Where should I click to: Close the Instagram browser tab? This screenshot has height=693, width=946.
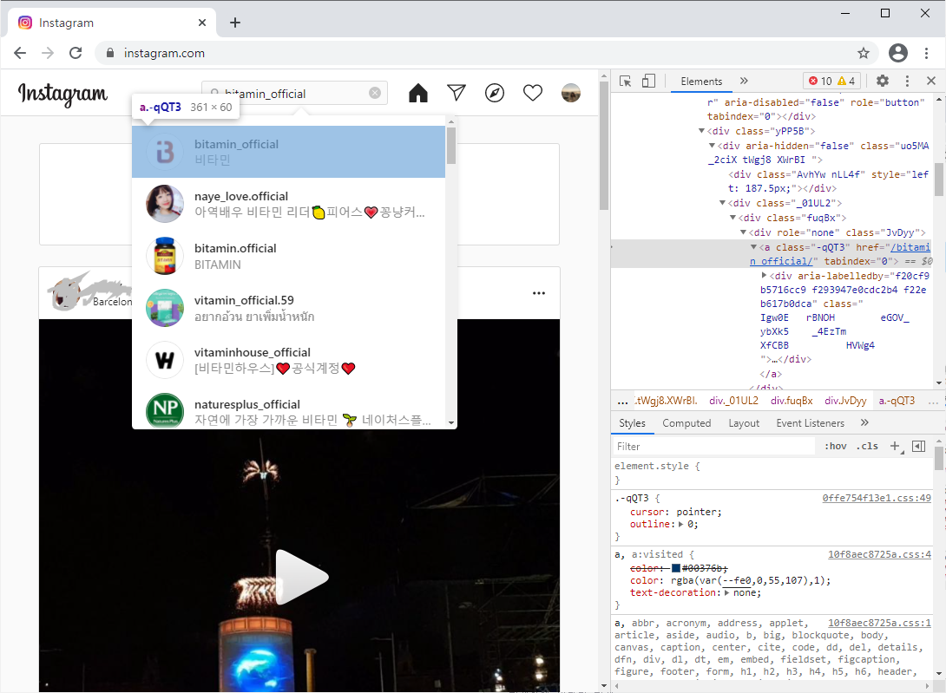tap(202, 23)
